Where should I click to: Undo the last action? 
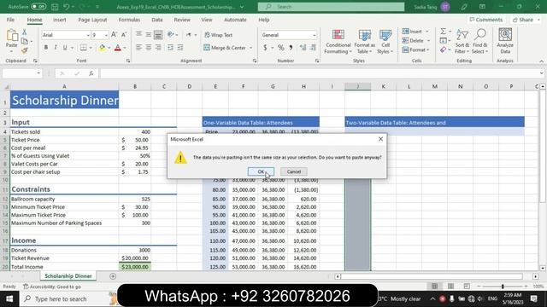[67, 7]
